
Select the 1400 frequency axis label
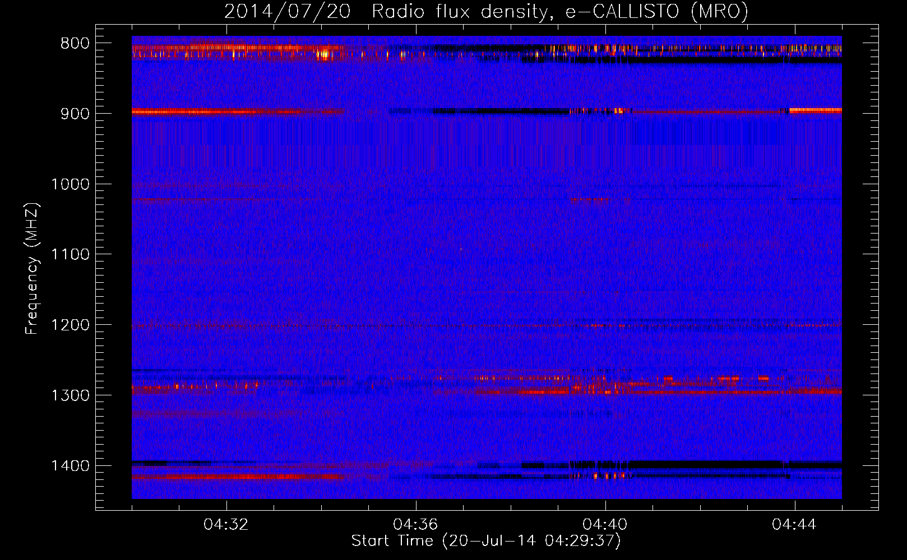click(x=70, y=466)
